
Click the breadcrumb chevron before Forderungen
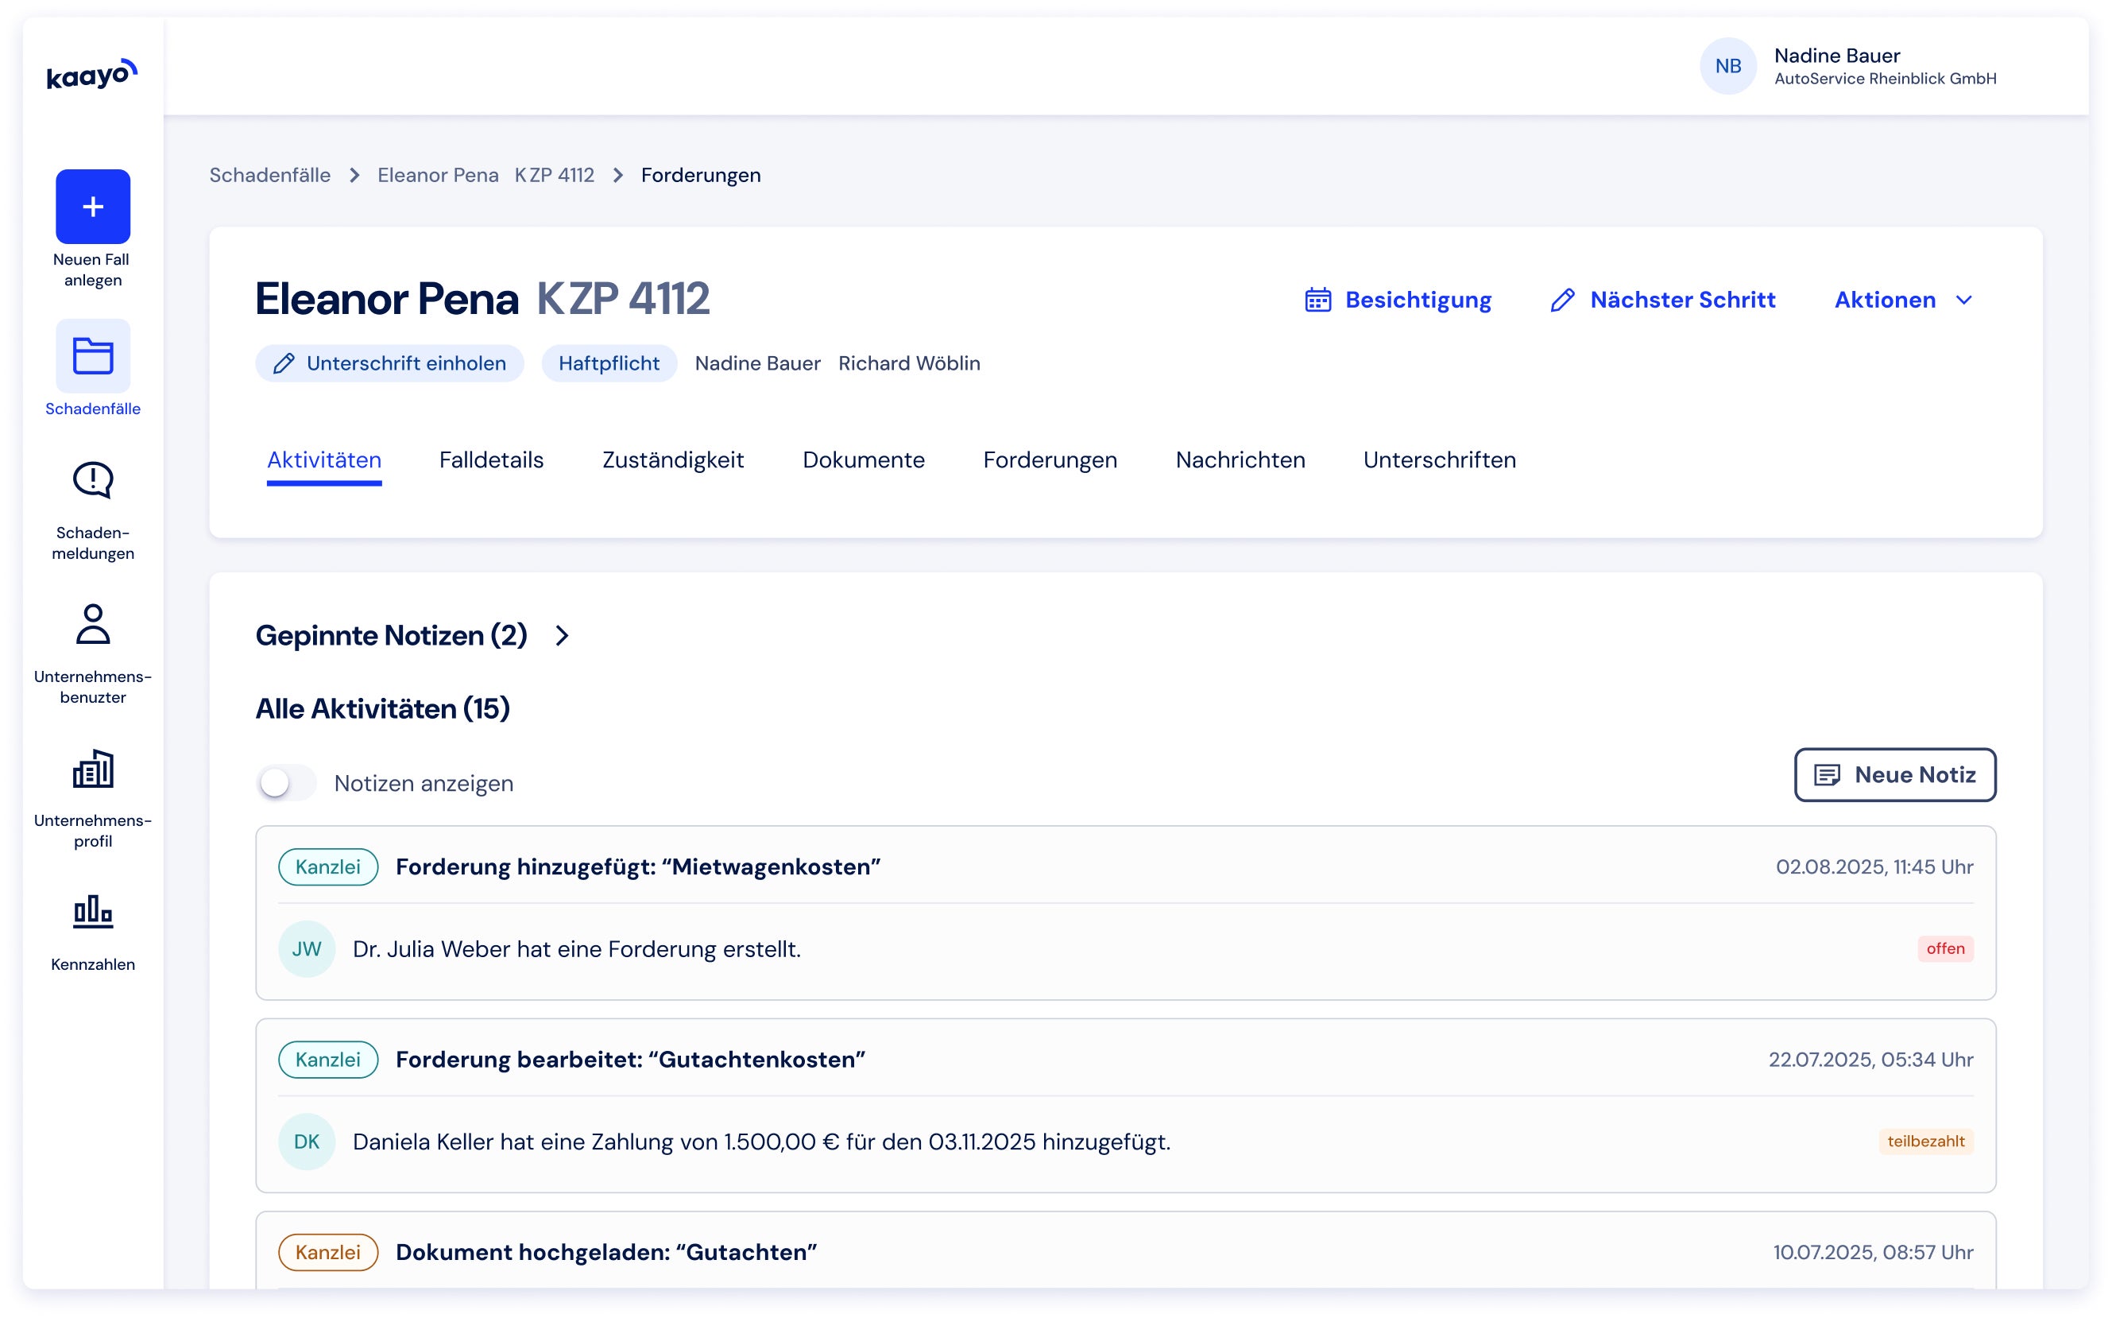tap(617, 176)
